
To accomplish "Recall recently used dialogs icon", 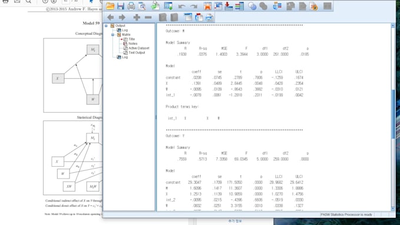I will pyautogui.click(x=168, y=6).
